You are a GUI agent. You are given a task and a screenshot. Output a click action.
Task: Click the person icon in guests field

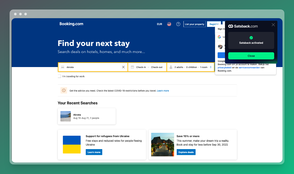point(171,67)
